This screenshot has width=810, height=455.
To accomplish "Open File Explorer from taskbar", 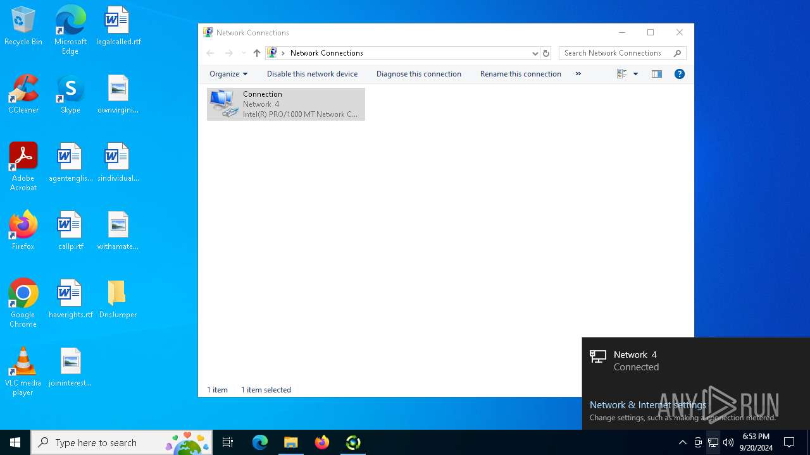I will (x=291, y=442).
